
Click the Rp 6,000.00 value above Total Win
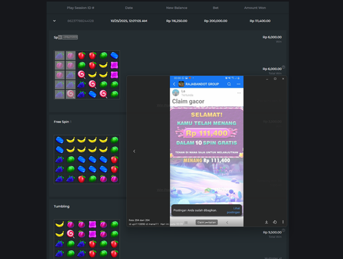click(x=272, y=69)
